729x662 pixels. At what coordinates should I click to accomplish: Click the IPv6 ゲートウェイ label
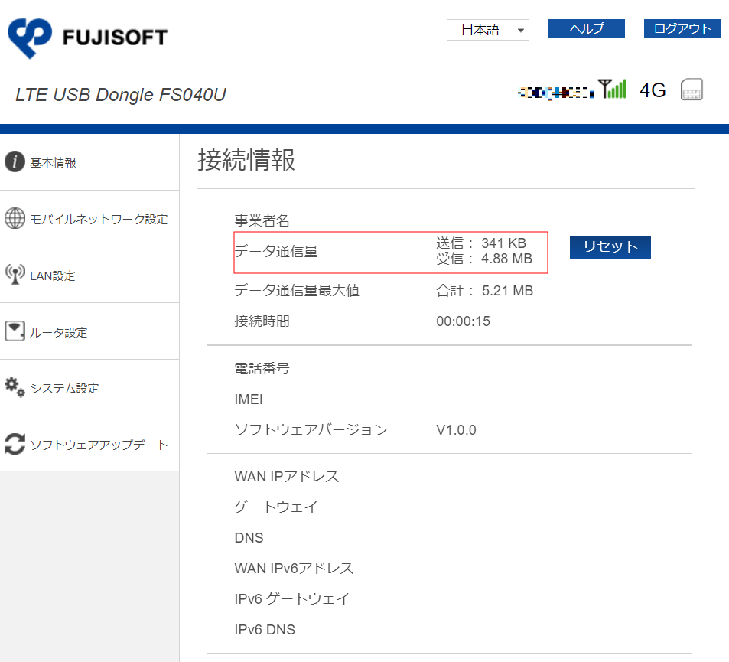coord(291,599)
